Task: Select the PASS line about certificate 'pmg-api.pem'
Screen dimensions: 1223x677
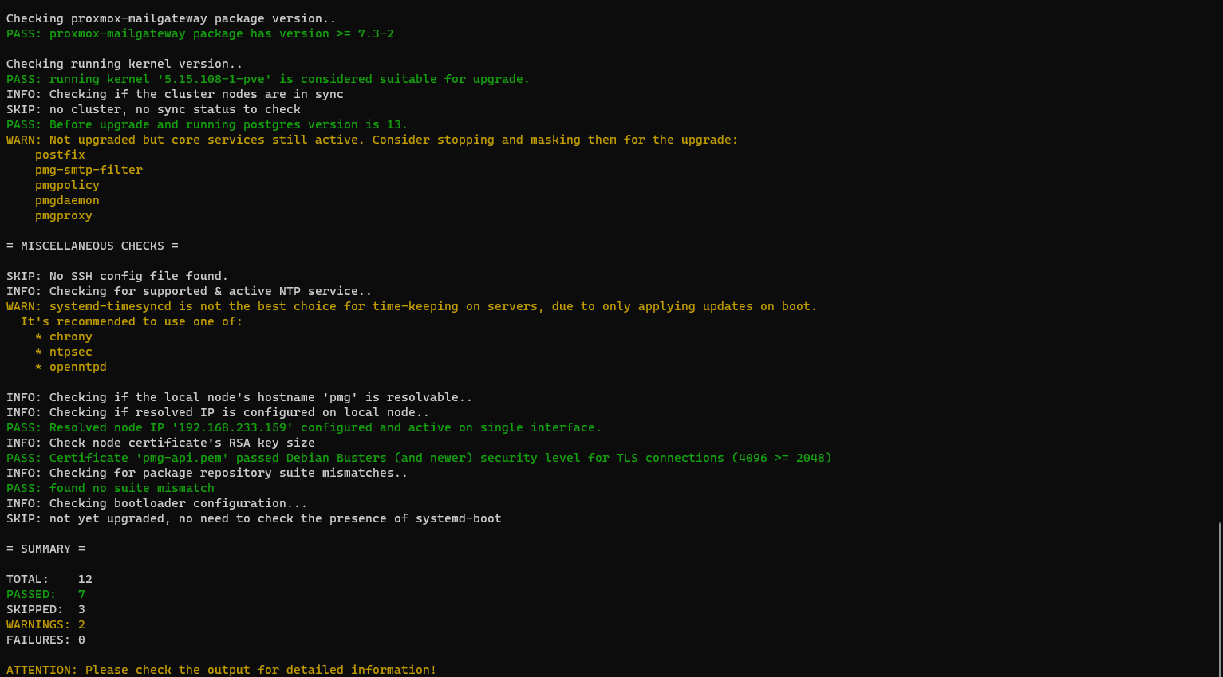Action: coord(419,458)
